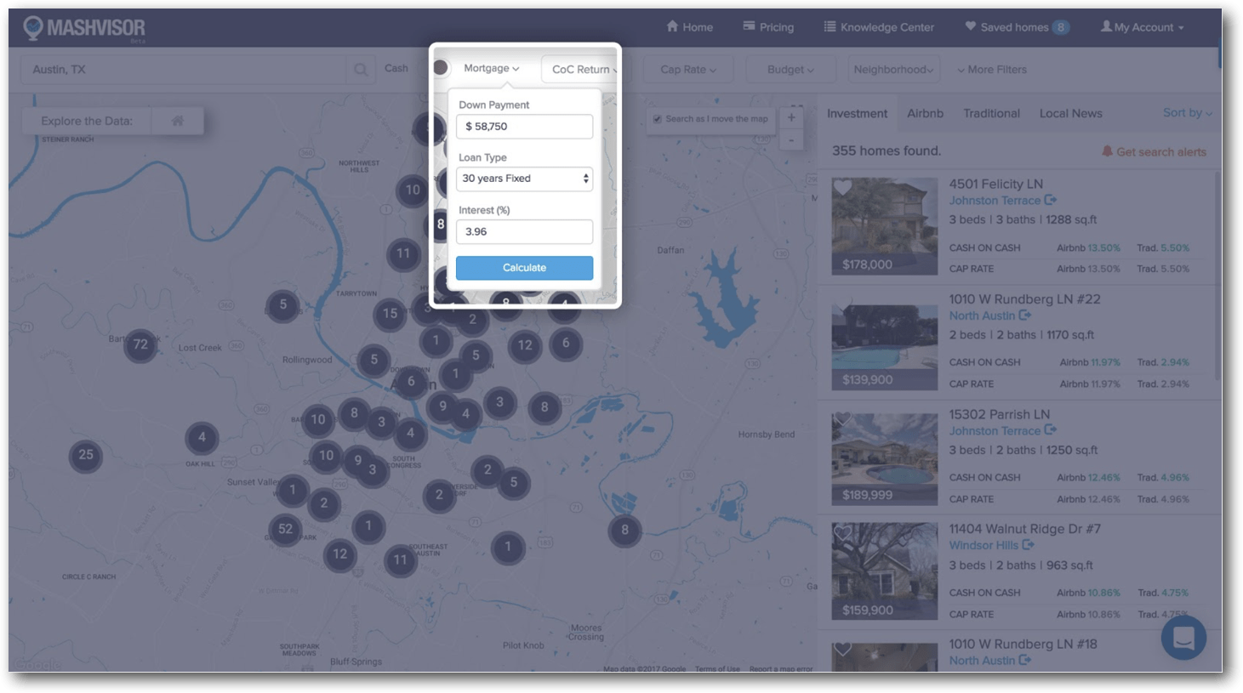This screenshot has height=693, width=1243.
Task: Favorite 15302 Parrish LN with heart icon
Action: click(x=842, y=419)
